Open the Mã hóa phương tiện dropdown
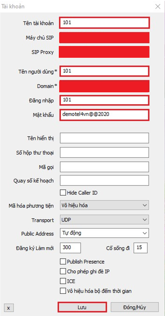165x316 pixels. coord(104,205)
